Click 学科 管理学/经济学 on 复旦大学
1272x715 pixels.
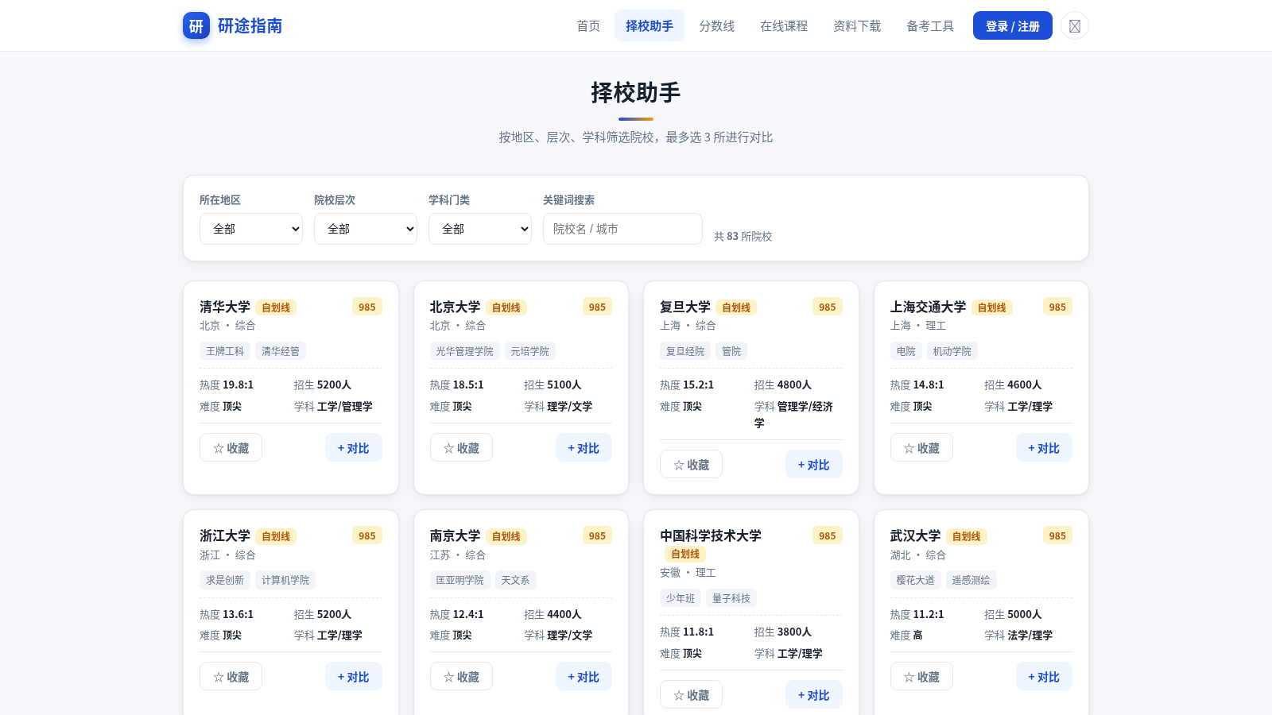click(x=793, y=414)
